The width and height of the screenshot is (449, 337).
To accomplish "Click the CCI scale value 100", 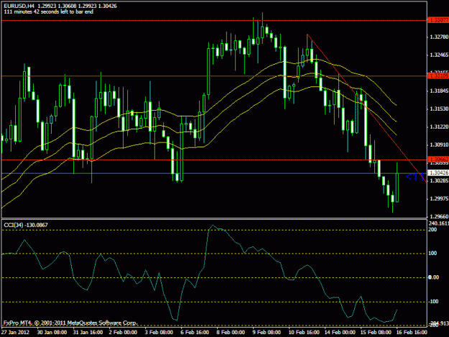I will [x=432, y=254].
